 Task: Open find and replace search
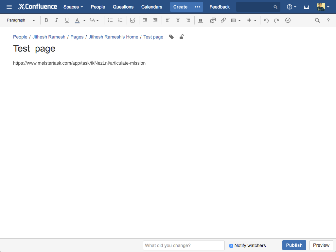(x=317, y=20)
